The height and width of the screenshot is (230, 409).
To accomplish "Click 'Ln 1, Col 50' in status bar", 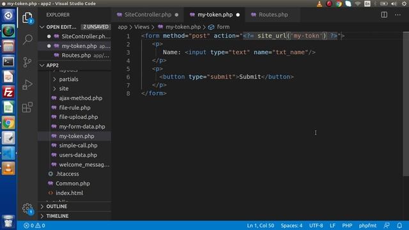I will (260, 226).
